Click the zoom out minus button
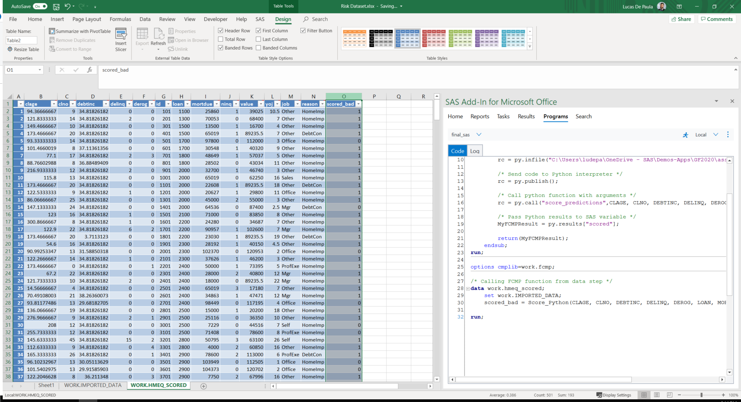Screen dimensions: 741x402 [679, 395]
